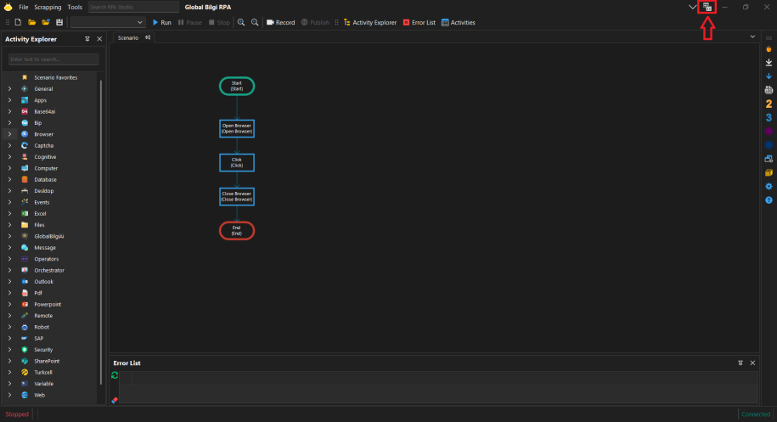Click the window layout icon highlighted in red

[x=707, y=7]
